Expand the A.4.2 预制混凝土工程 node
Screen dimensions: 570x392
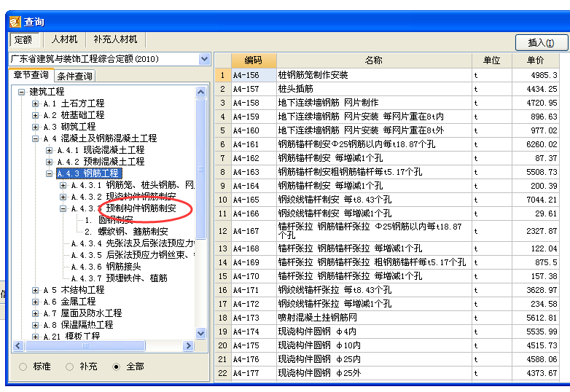[49, 162]
